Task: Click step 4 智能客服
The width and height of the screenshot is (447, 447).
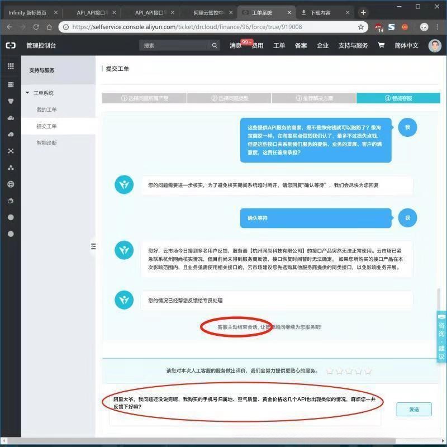Action: pos(398,98)
